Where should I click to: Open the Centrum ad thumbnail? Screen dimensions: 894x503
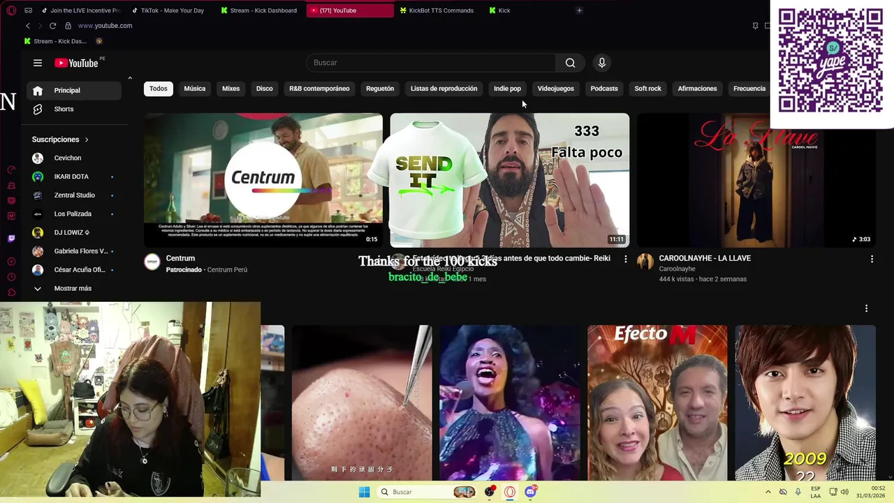(x=263, y=180)
